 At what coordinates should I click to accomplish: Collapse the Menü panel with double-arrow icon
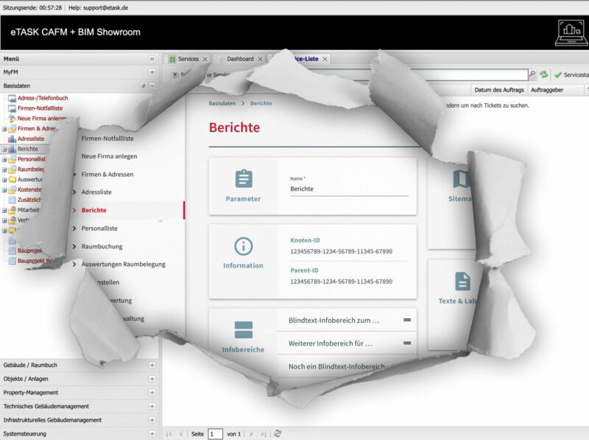pos(152,59)
